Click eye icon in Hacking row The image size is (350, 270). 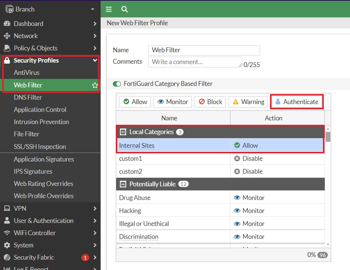[x=237, y=210]
